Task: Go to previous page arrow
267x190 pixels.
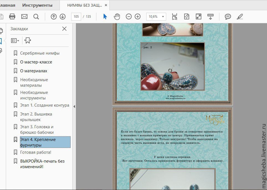Action: pos(54,17)
